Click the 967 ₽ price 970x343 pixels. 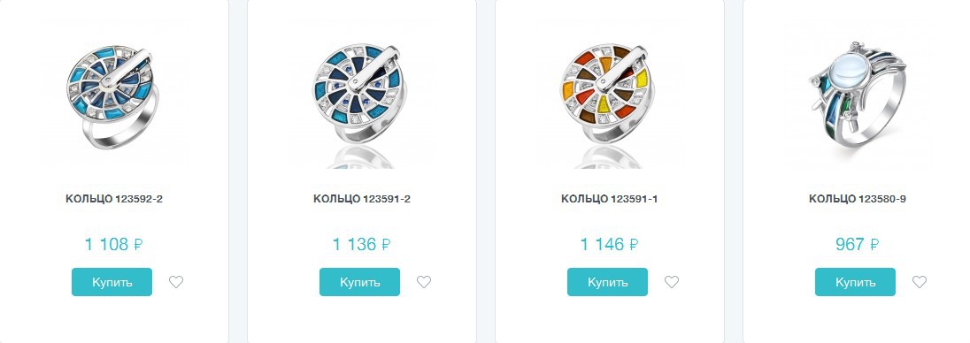pyautogui.click(x=858, y=244)
